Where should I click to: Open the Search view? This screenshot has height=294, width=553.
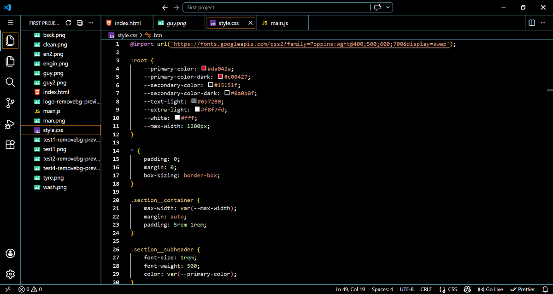click(x=10, y=82)
